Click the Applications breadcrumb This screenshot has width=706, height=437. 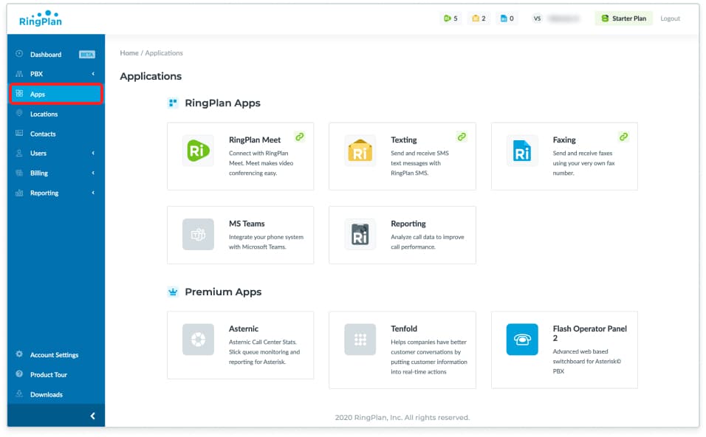click(164, 52)
